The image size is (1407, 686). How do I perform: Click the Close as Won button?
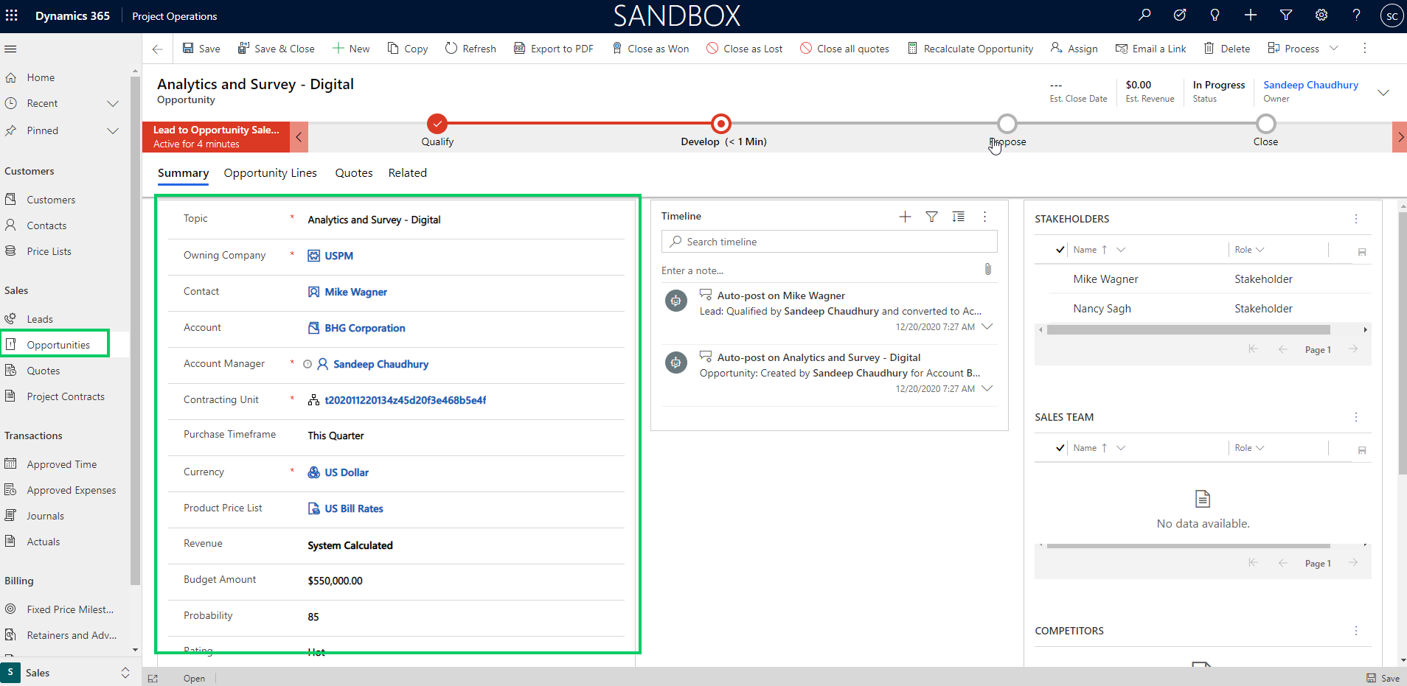tap(650, 49)
